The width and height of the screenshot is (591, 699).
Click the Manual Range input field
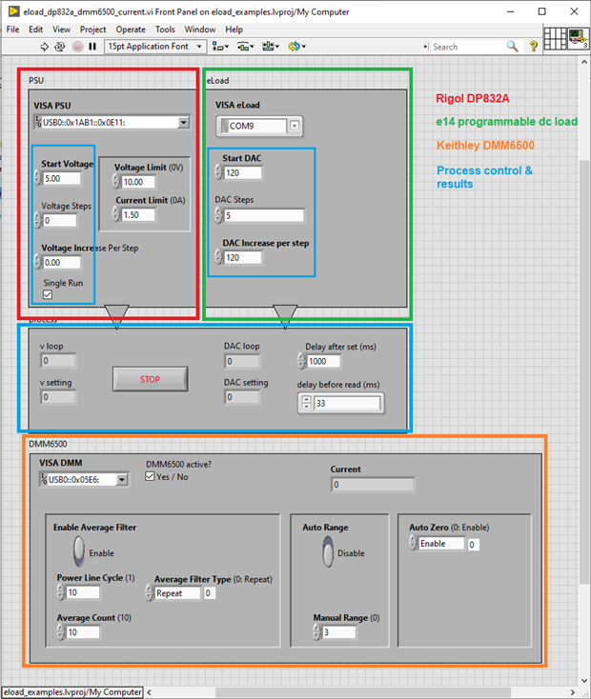click(338, 632)
